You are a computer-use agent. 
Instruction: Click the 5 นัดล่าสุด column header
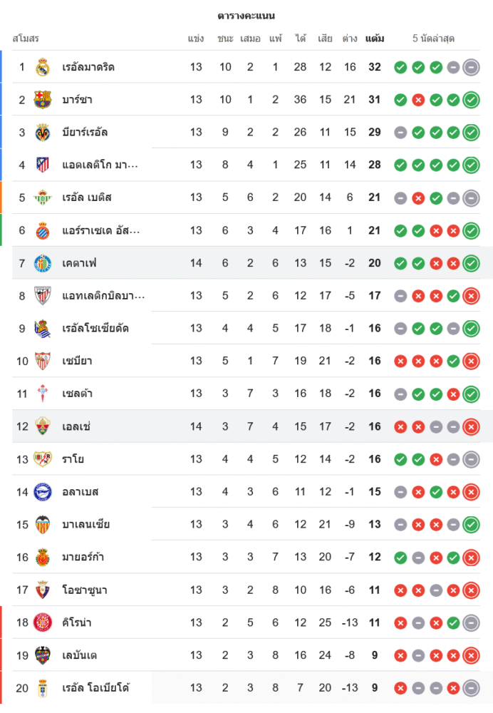point(433,39)
